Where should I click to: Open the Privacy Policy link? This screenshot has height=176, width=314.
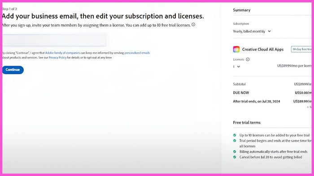pos(58,58)
